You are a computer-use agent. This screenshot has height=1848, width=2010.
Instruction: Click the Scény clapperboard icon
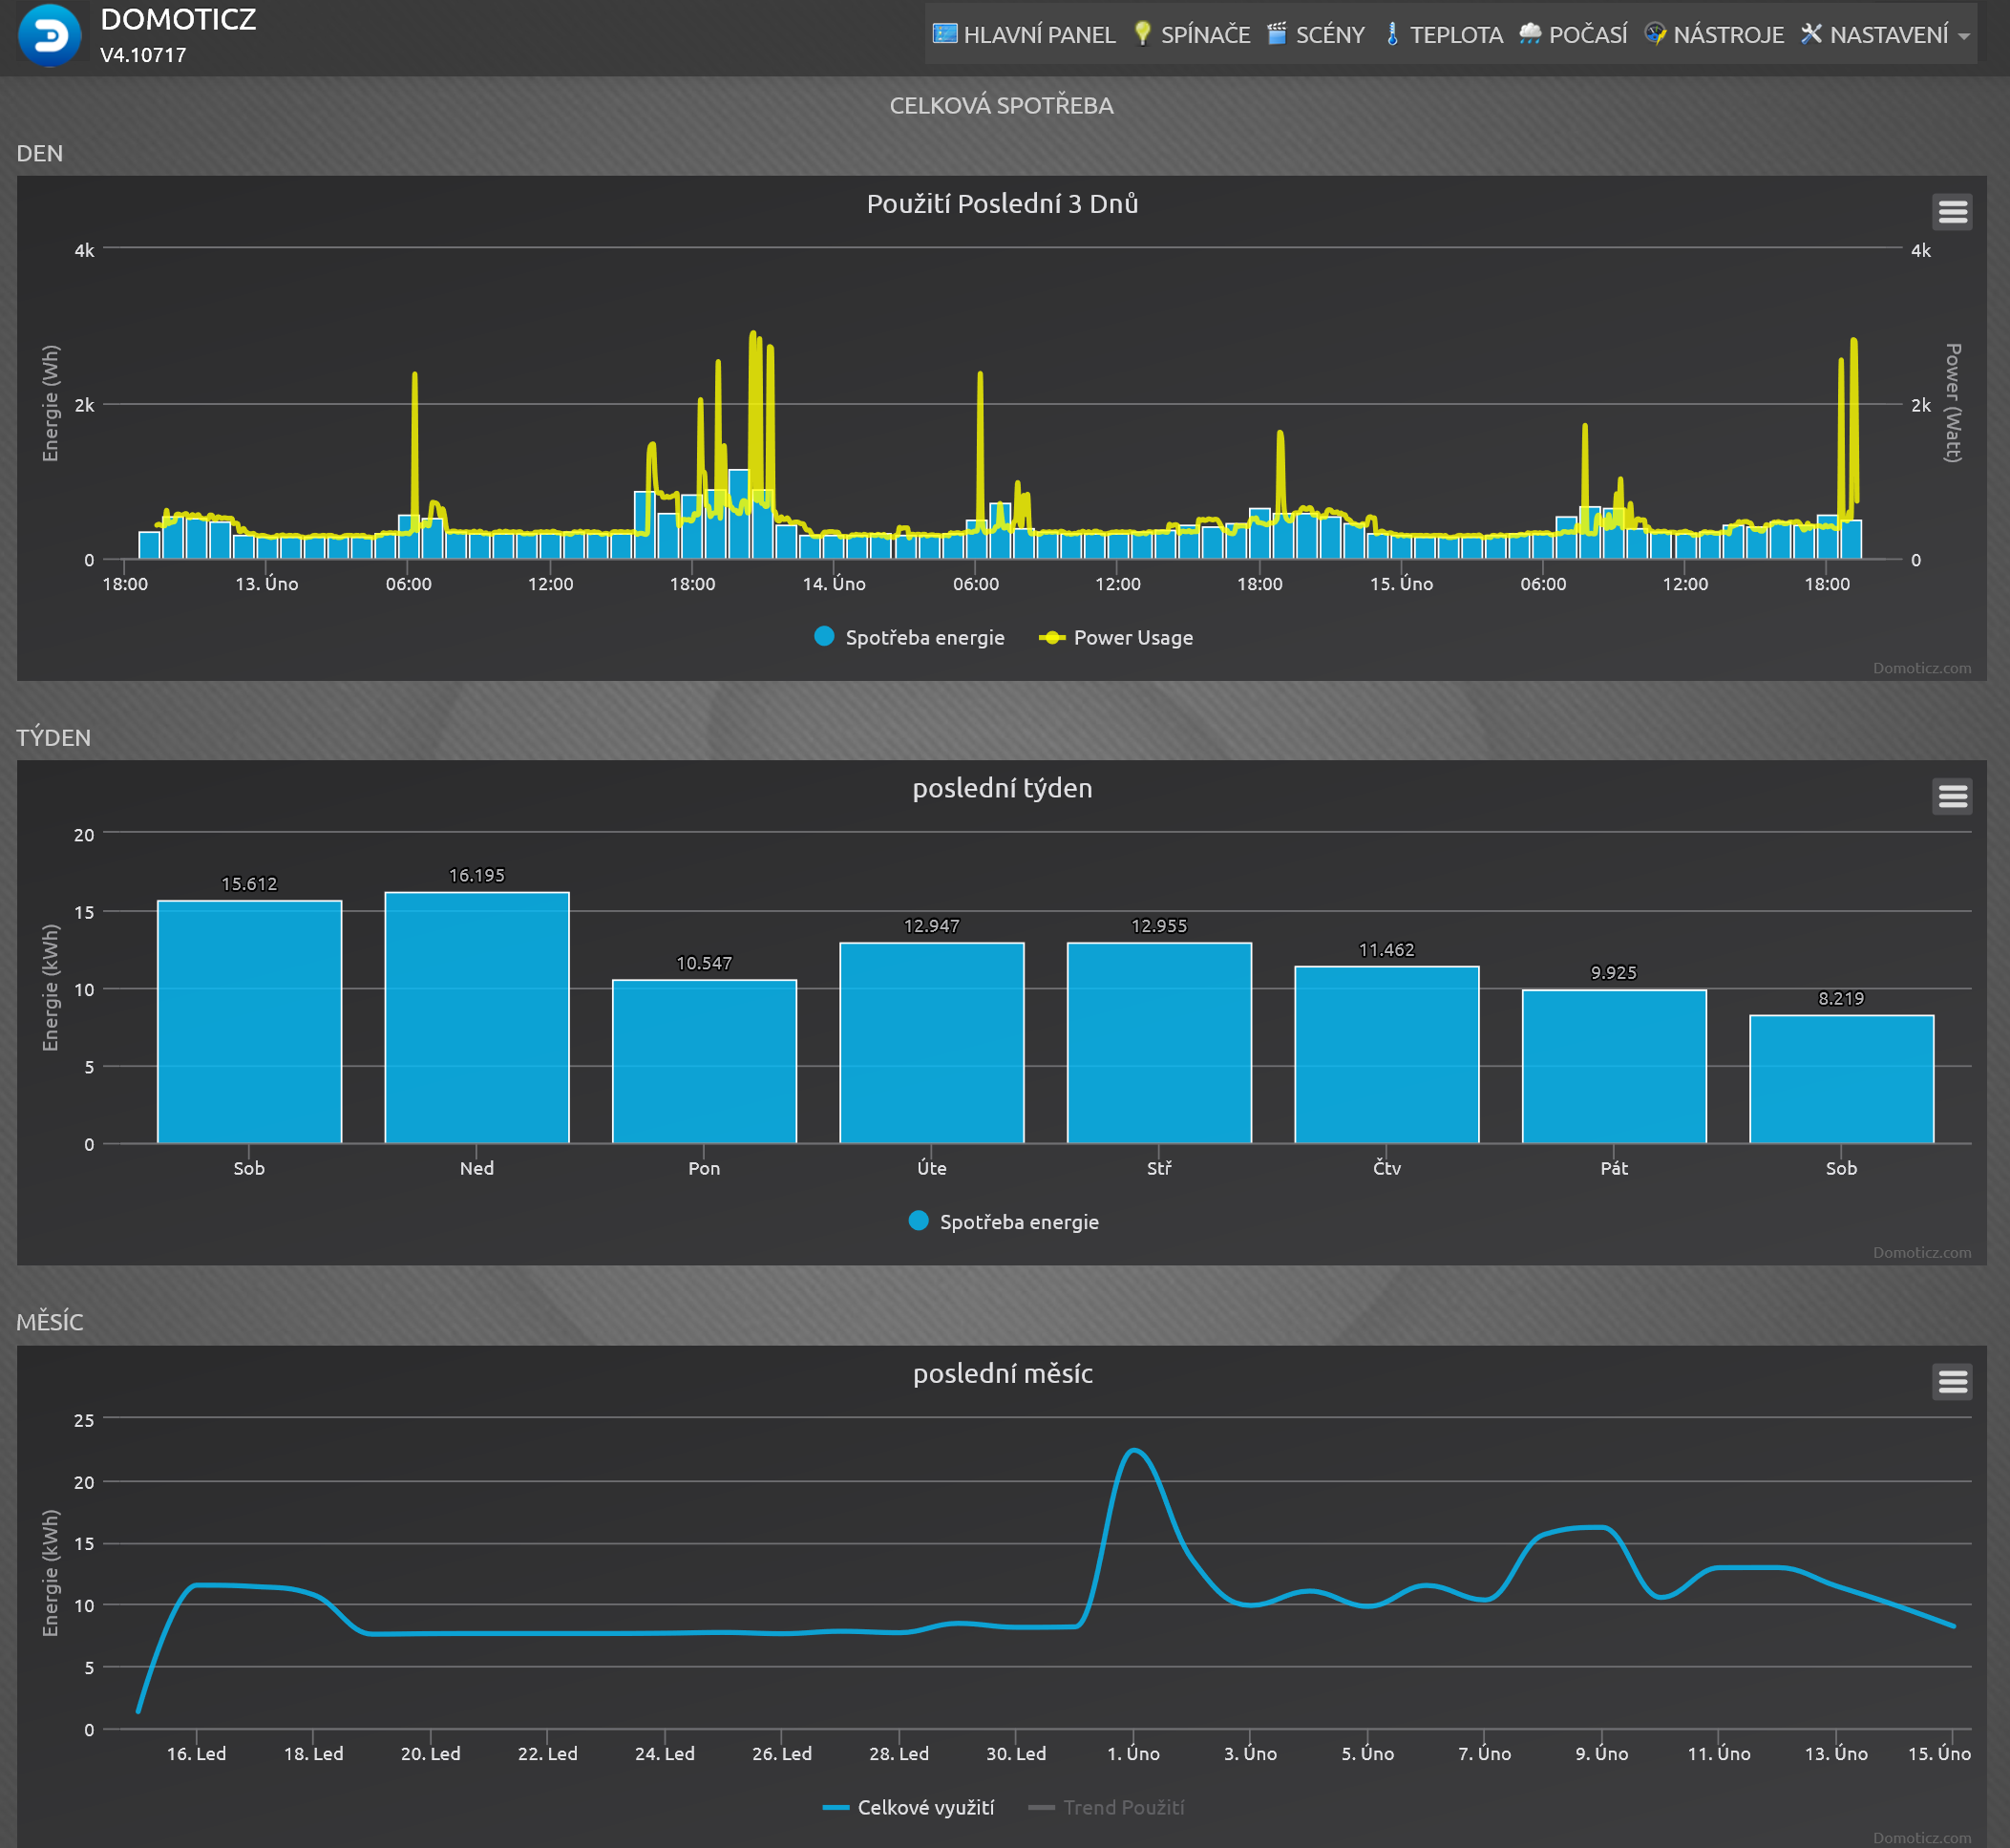pyautogui.click(x=1277, y=34)
